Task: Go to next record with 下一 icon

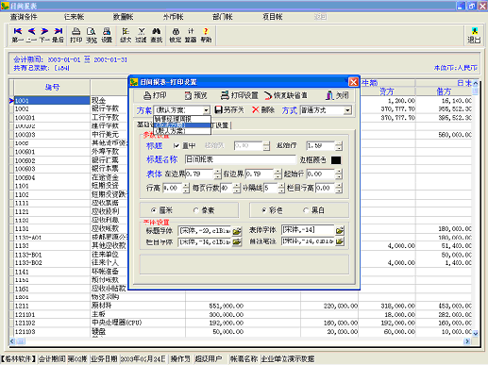Action: [44, 35]
